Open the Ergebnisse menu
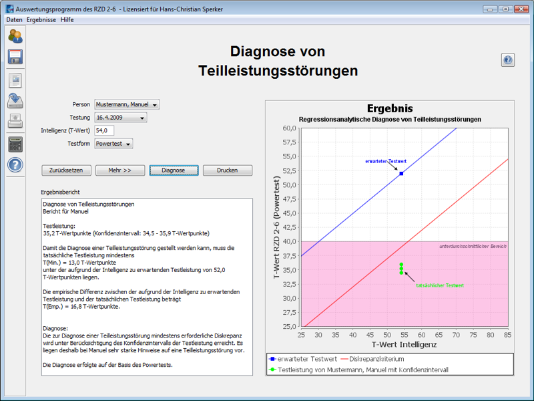This screenshot has width=534, height=401. click(x=41, y=20)
